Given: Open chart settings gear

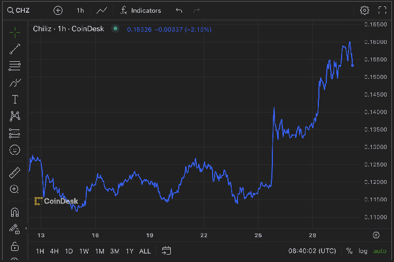Looking at the screenshot, I should tap(364, 10).
